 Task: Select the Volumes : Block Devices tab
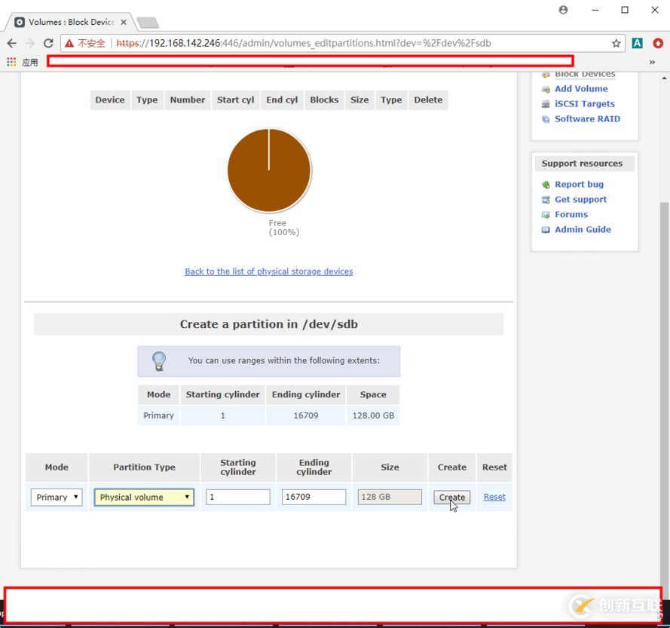[x=71, y=23]
